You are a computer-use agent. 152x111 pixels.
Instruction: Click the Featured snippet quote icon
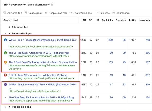(x=71, y=13)
